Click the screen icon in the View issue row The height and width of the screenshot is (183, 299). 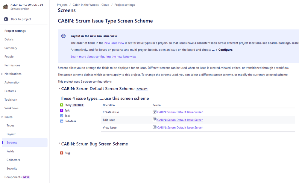(x=154, y=127)
